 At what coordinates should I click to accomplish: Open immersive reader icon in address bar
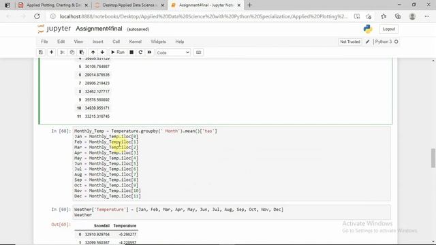pyautogui.click(x=357, y=16)
